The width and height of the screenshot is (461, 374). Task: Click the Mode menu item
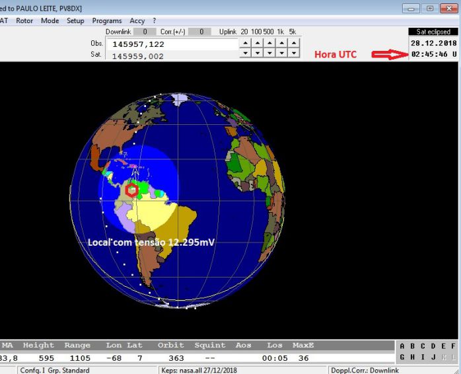coord(50,20)
